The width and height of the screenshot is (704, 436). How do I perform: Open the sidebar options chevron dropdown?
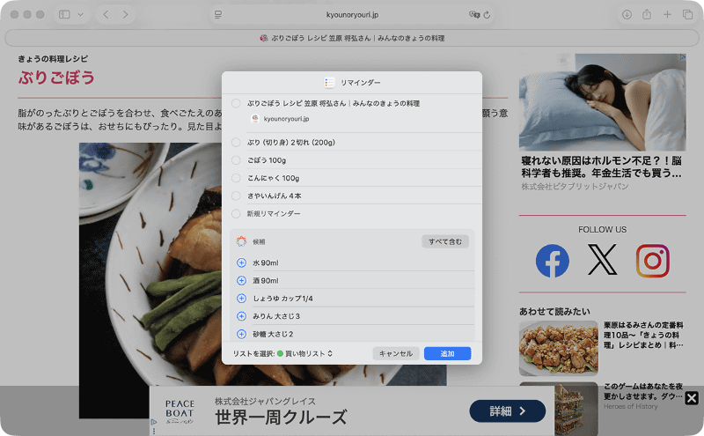(80, 14)
